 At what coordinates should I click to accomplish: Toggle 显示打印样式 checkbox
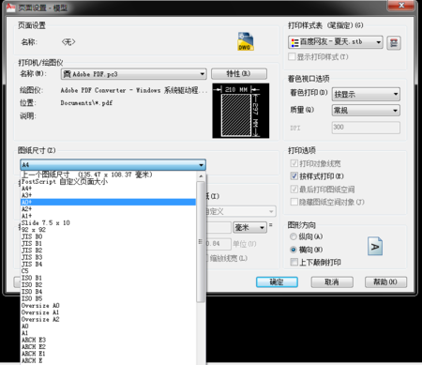[x=292, y=56]
